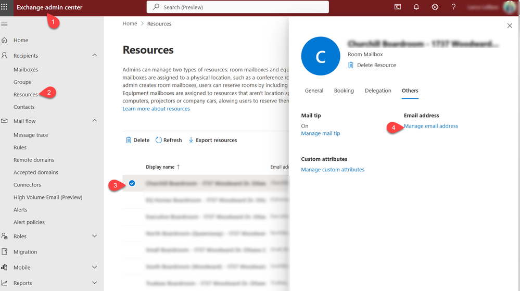Click the search magnifier icon
This screenshot has width=520, height=291.
tap(156, 7)
